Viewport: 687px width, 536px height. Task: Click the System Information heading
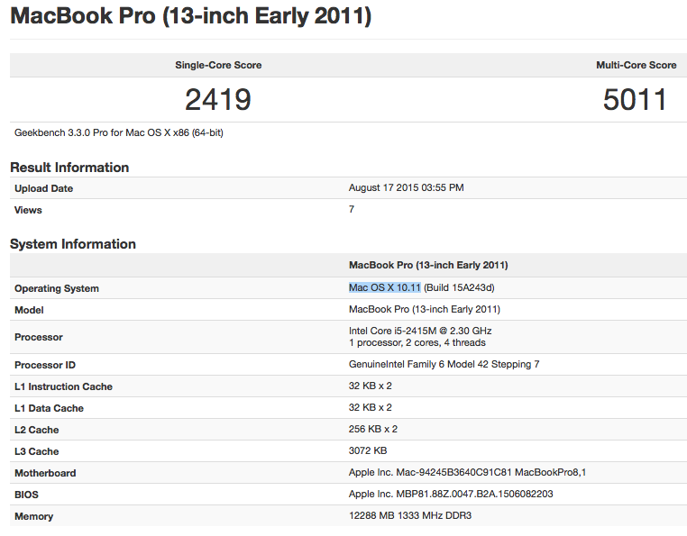73,244
